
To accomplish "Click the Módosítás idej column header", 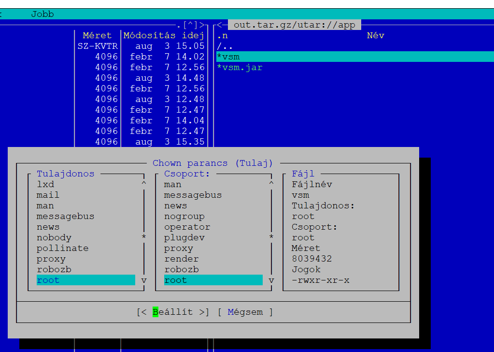I will coord(164,35).
